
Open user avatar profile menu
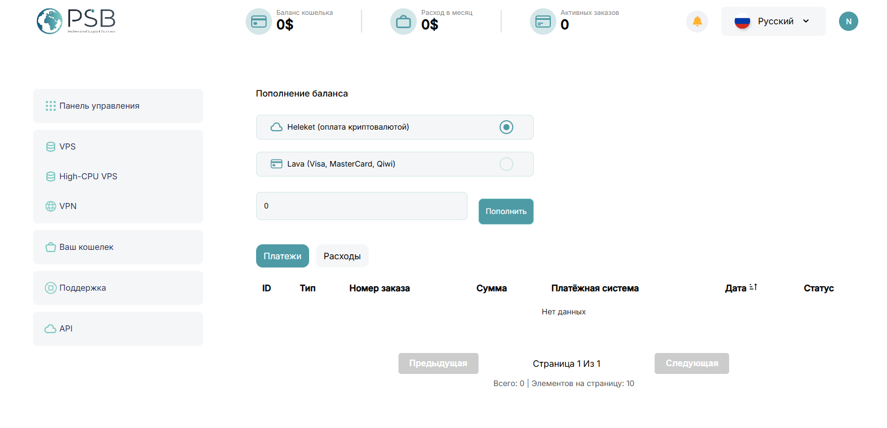[848, 22]
